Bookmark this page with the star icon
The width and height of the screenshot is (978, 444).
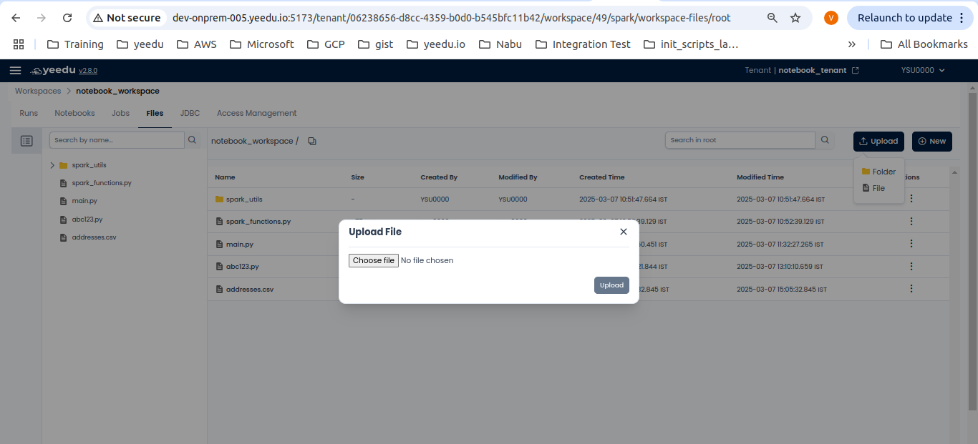(x=795, y=18)
